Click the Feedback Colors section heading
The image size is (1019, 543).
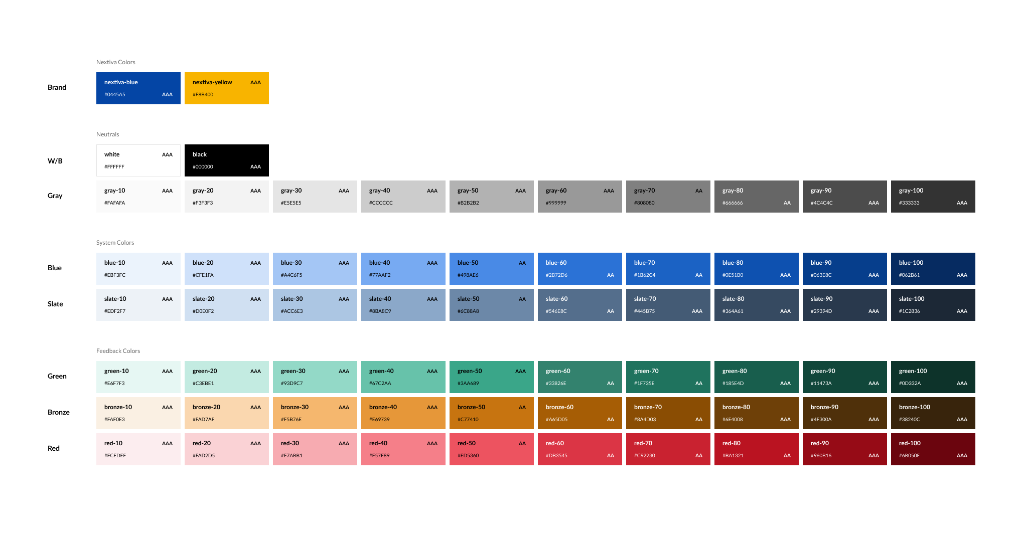(x=118, y=351)
